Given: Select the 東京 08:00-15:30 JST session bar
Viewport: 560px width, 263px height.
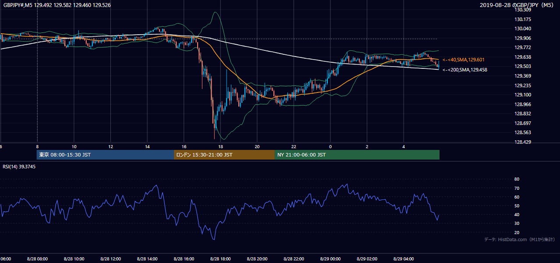Looking at the screenshot, I should [x=105, y=155].
